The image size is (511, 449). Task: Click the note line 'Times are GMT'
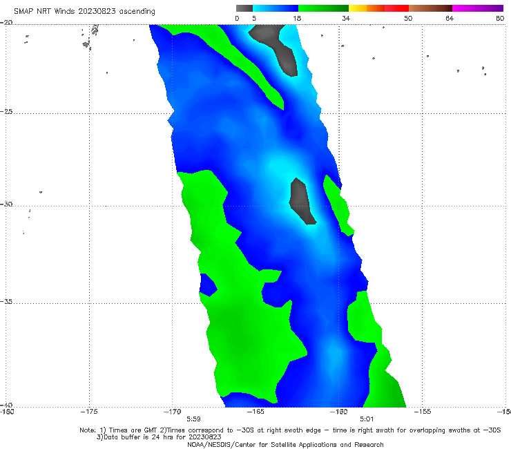[133, 430]
